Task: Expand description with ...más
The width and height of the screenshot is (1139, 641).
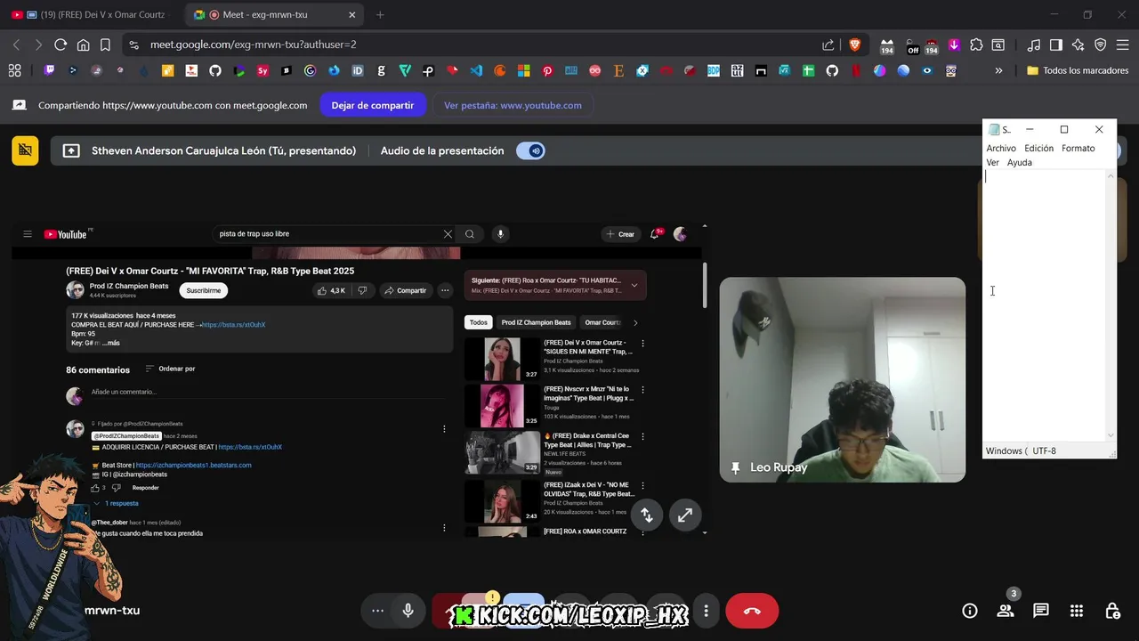Action: [111, 343]
